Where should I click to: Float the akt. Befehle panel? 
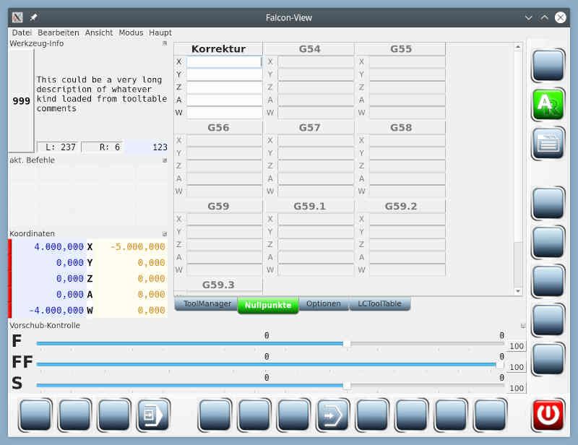(165, 160)
